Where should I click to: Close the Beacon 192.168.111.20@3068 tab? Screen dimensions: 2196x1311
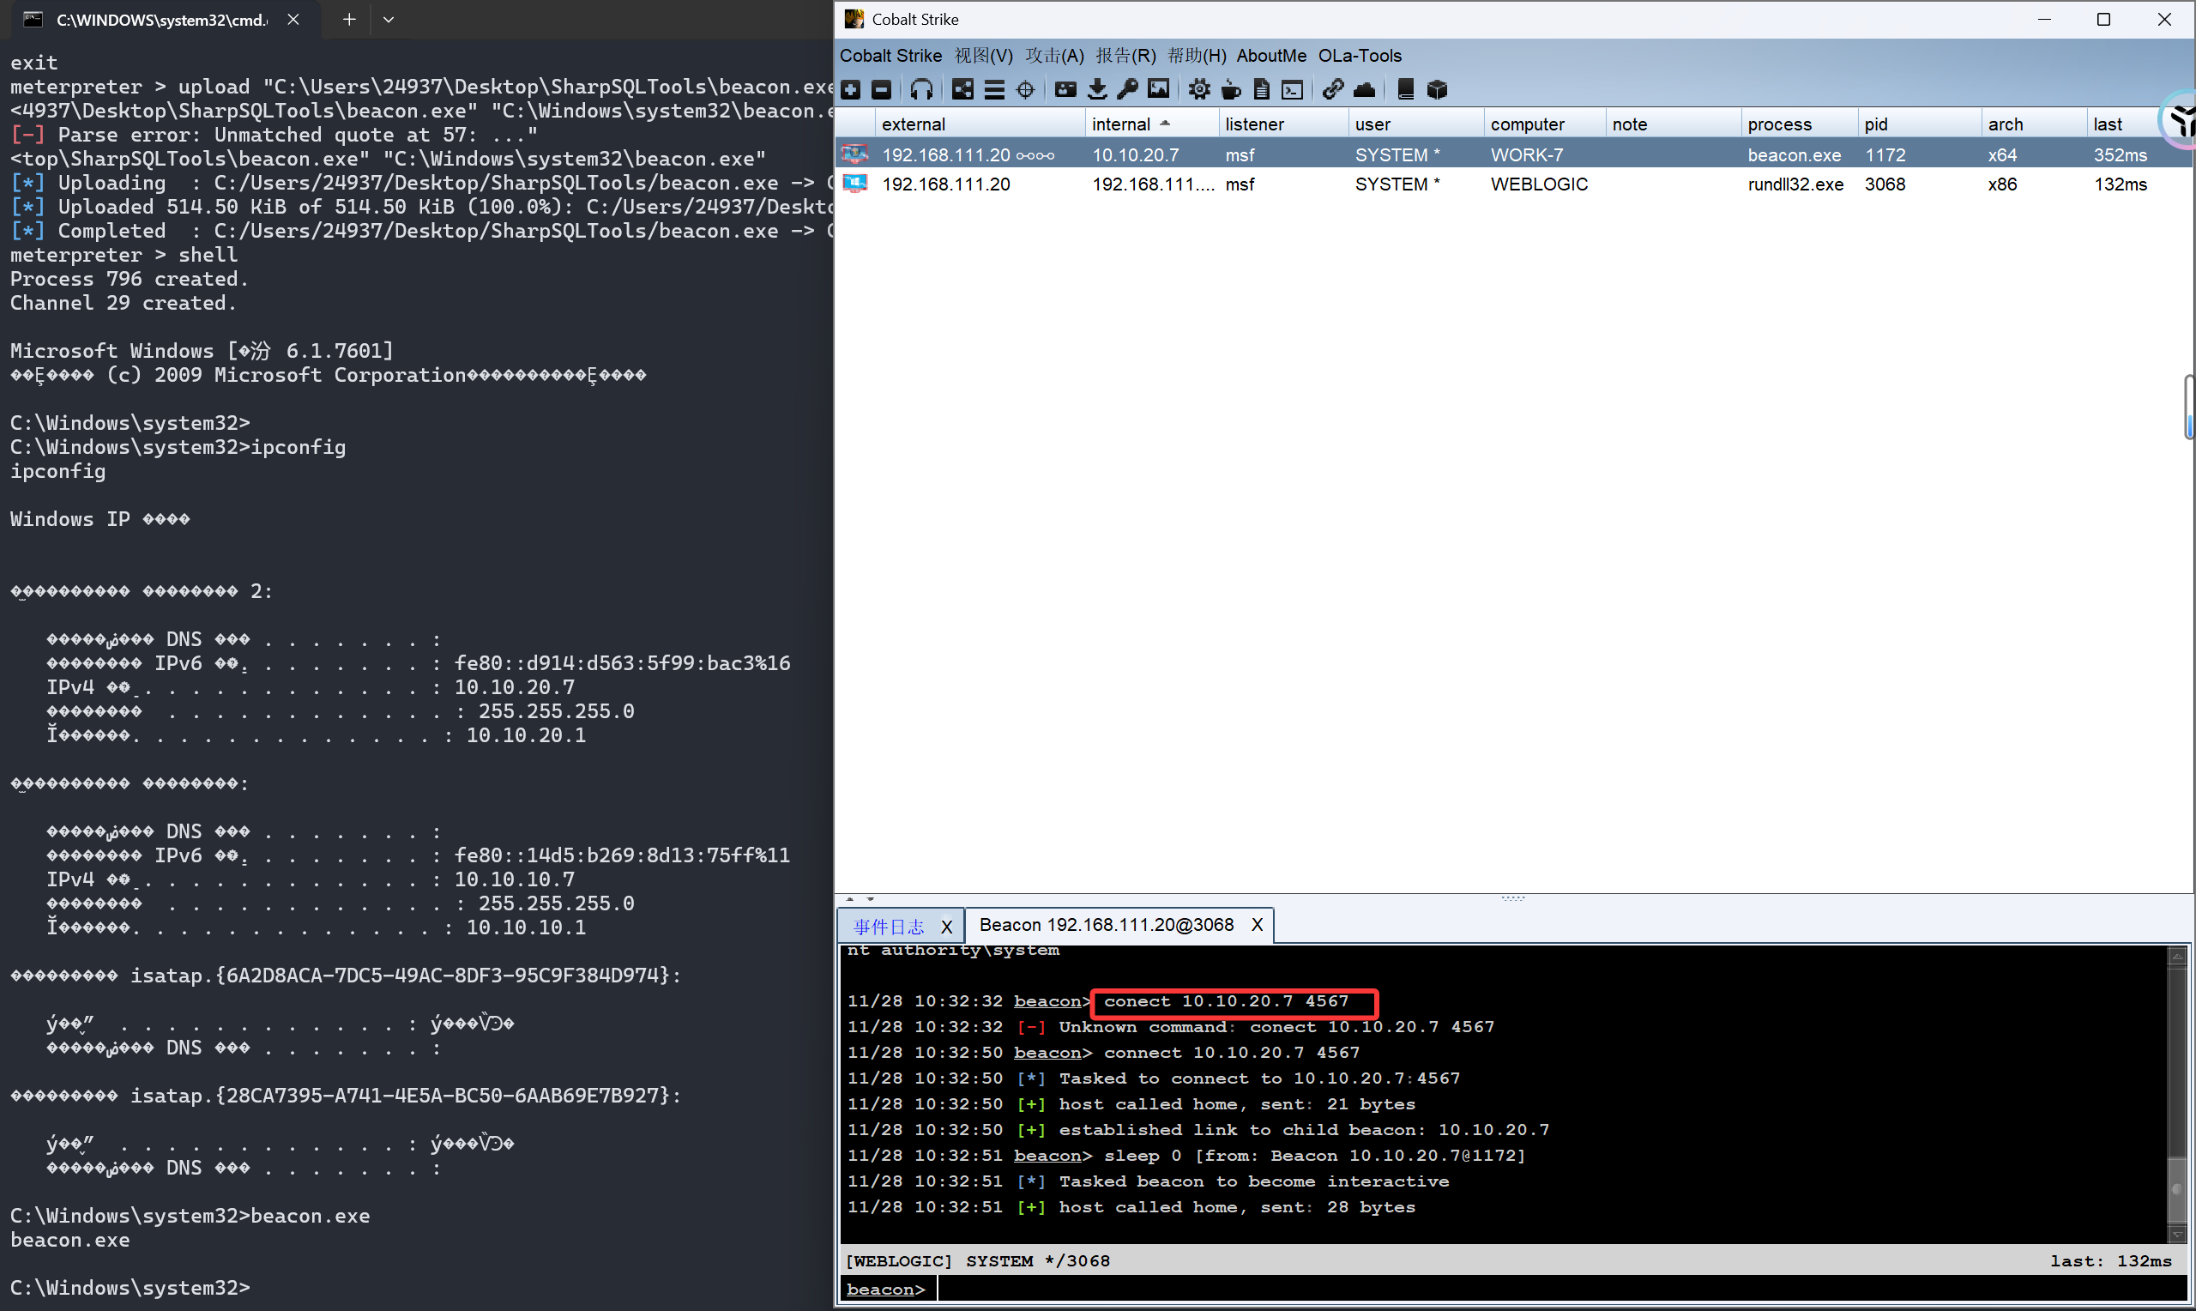pos(1257,925)
